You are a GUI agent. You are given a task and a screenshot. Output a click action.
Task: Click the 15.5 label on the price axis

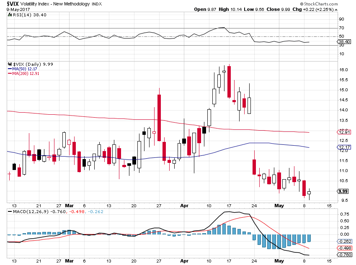pyautogui.click(x=343, y=80)
